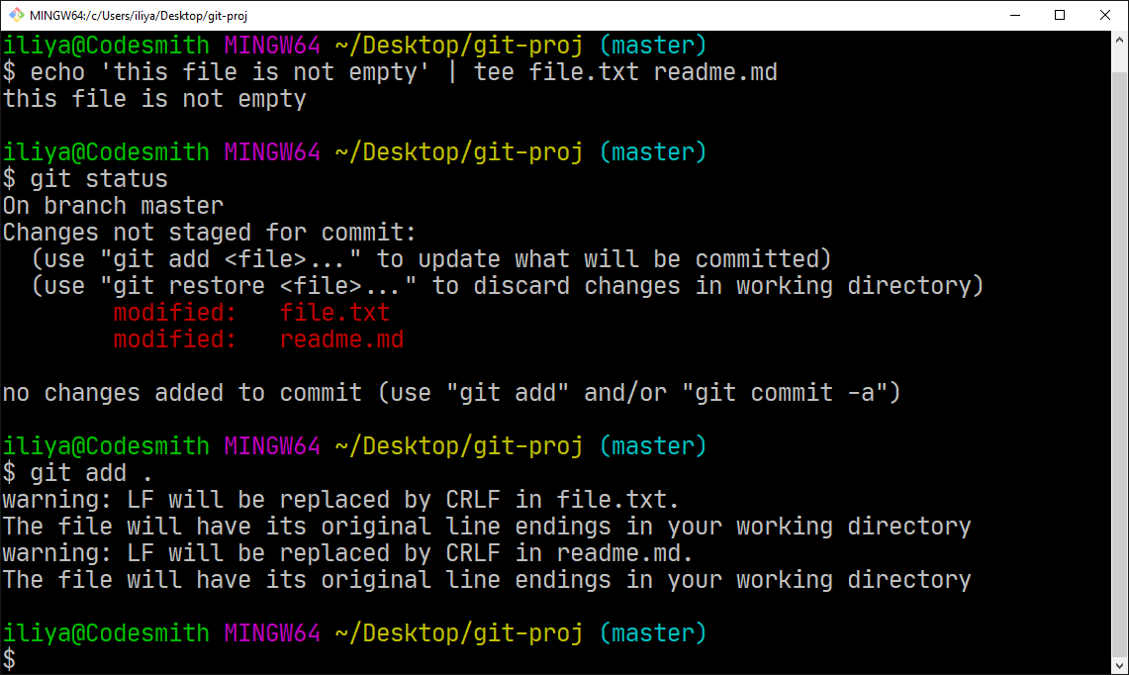
Task: Minimize the MINGW64 terminal window
Action: 1015,15
